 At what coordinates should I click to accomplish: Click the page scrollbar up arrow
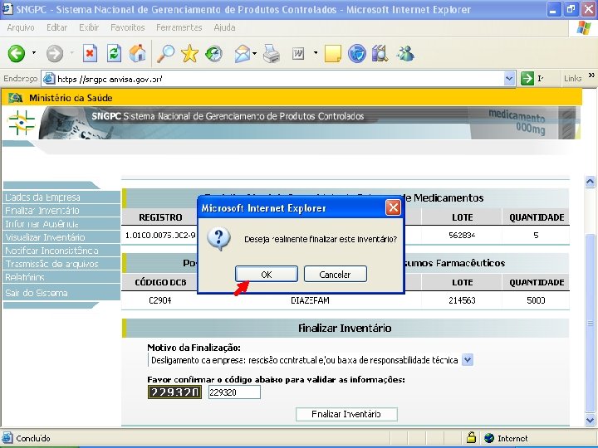point(590,182)
